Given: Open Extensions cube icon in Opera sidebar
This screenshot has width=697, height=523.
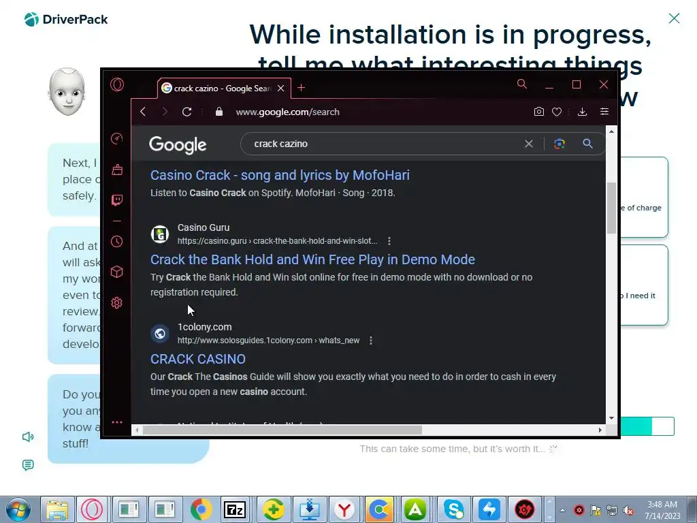Looking at the screenshot, I should click(117, 272).
